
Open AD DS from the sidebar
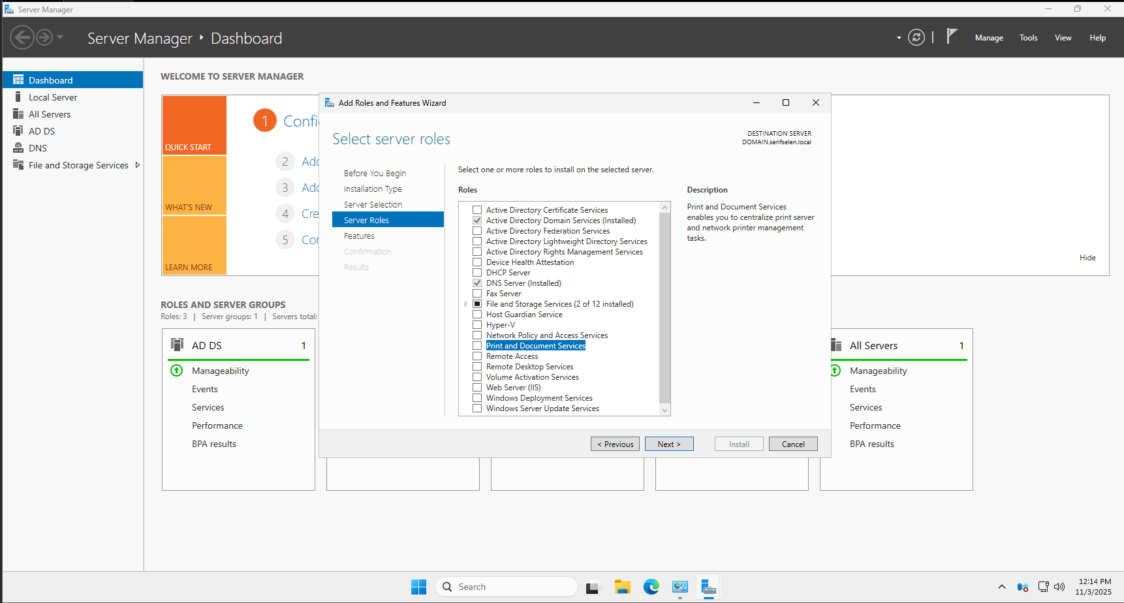[42, 131]
